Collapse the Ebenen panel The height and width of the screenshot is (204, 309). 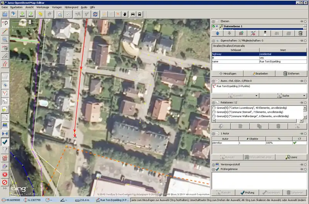coord(214,21)
